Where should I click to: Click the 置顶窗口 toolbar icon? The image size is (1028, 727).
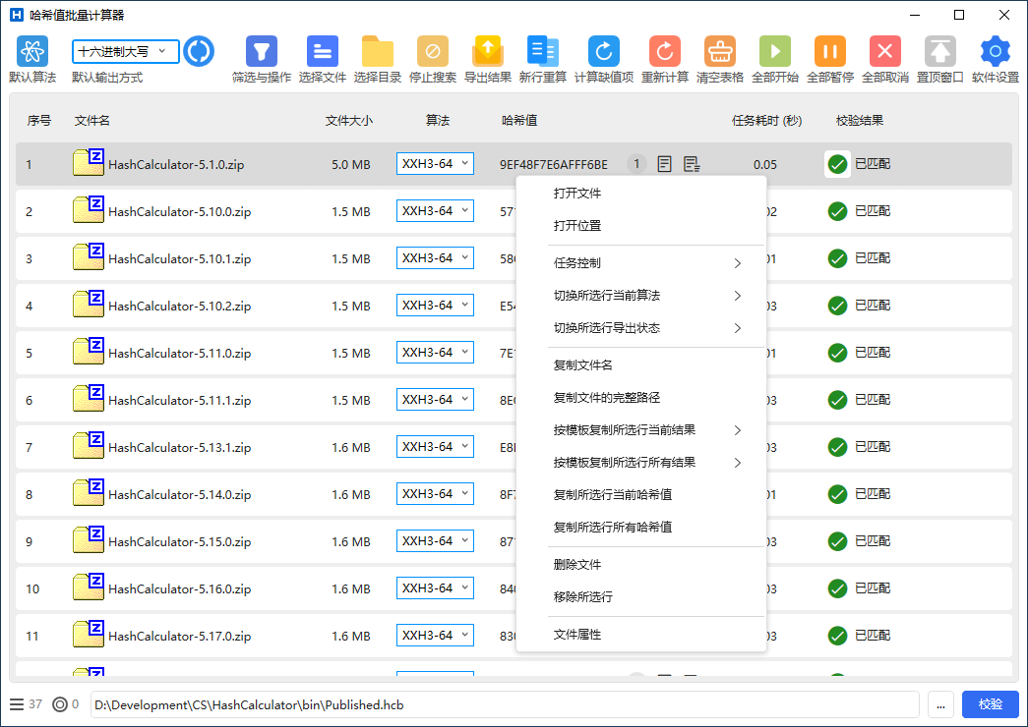940,51
